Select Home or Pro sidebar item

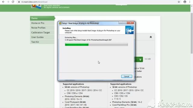(x=42, y=23)
